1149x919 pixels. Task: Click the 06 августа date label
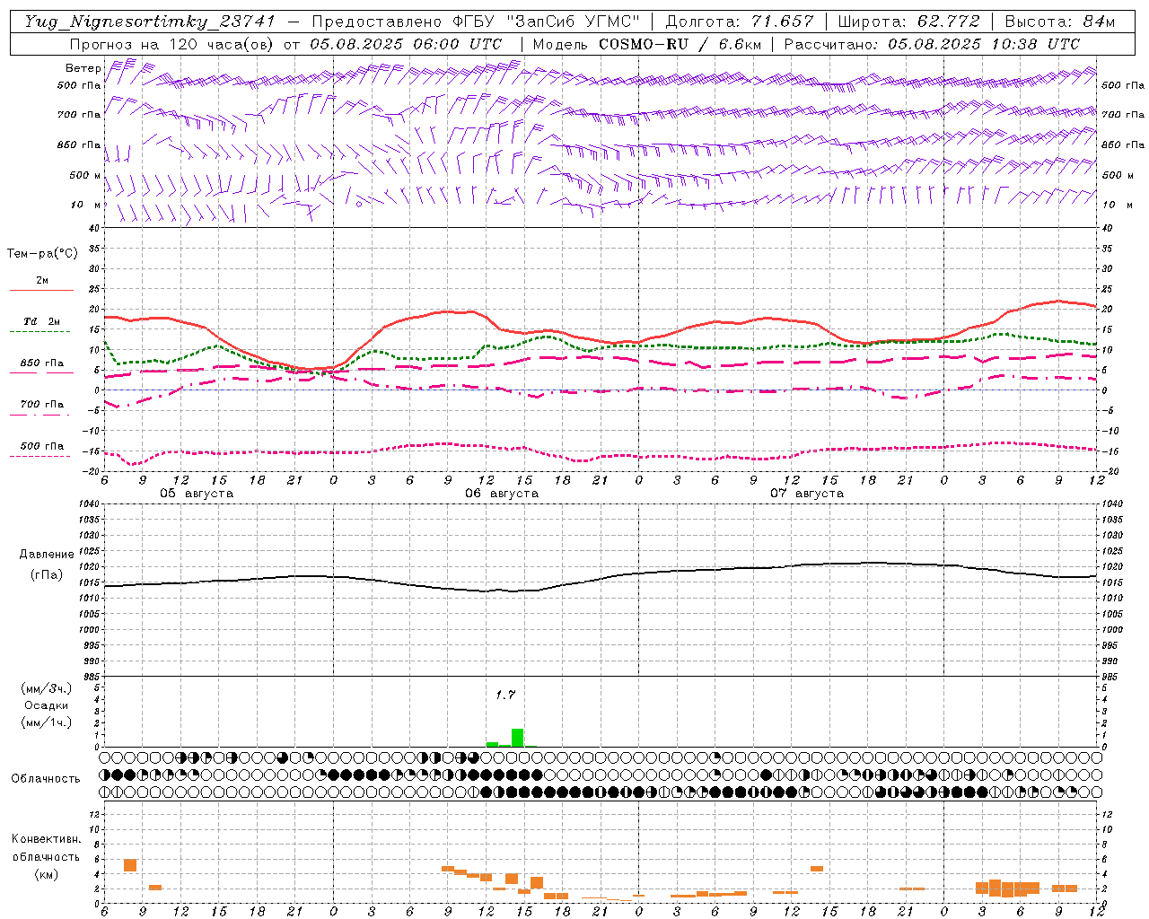tap(502, 494)
